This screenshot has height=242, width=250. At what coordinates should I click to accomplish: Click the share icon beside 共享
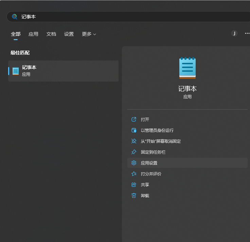tap(134, 185)
